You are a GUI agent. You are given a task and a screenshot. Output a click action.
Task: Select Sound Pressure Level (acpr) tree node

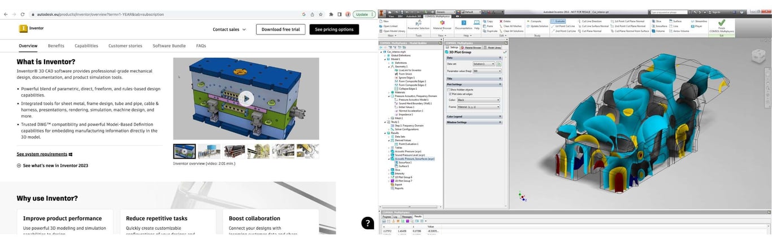(407, 155)
